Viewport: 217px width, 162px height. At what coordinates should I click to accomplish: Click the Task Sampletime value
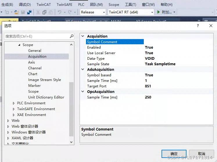click(x=160, y=64)
